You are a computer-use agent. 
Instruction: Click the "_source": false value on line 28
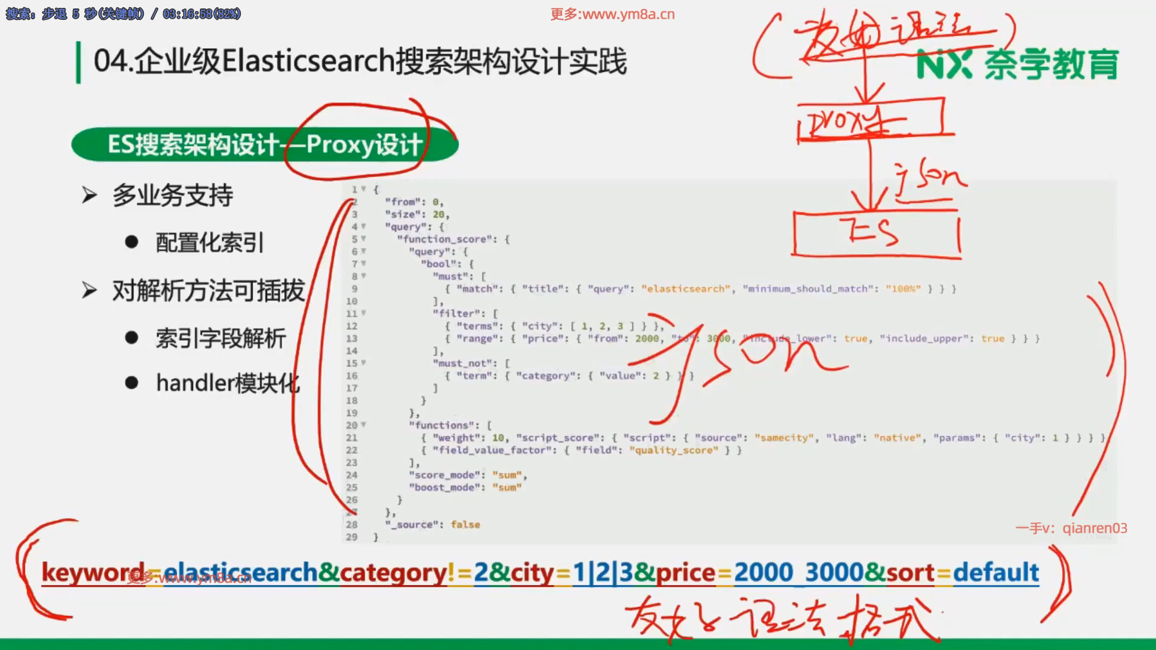click(465, 525)
